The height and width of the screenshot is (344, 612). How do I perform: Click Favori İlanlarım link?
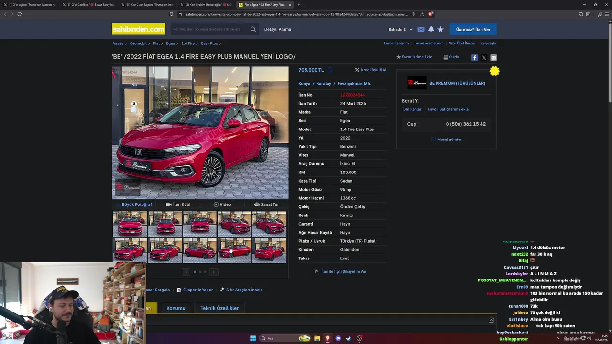[396, 43]
